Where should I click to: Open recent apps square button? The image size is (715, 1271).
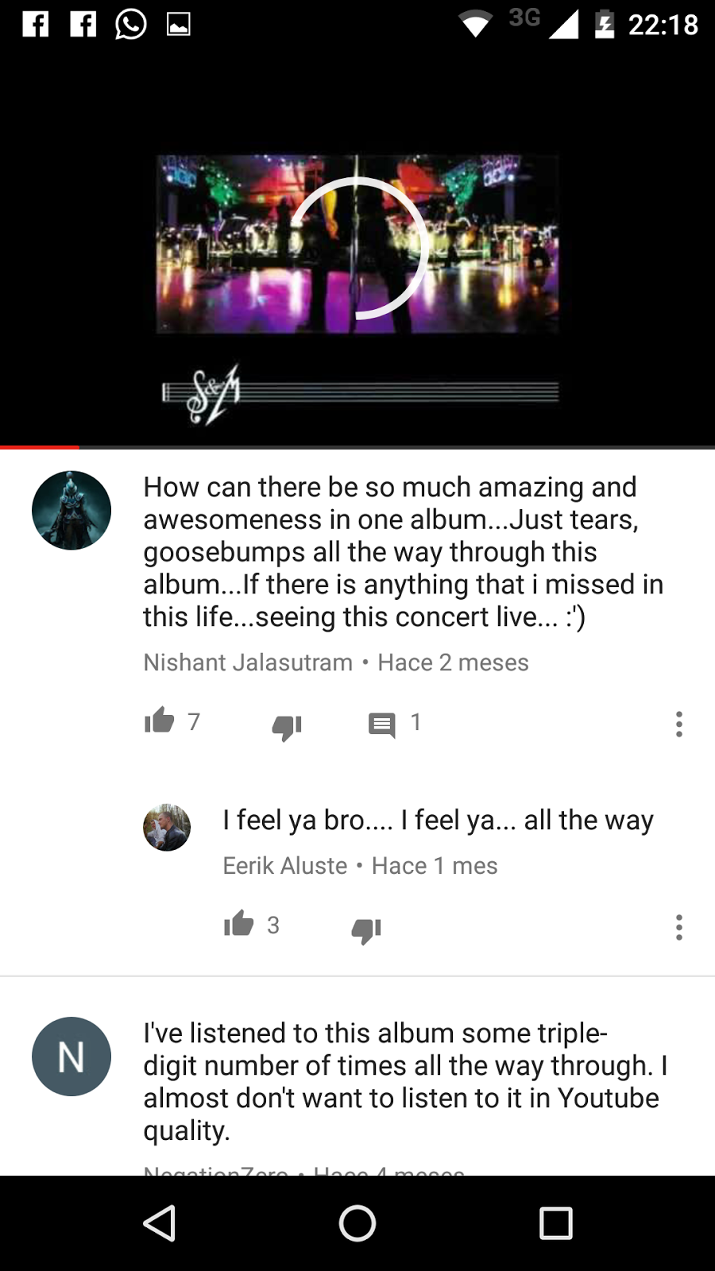(556, 1223)
